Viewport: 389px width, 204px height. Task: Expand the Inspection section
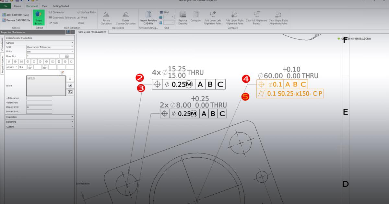coord(40,117)
